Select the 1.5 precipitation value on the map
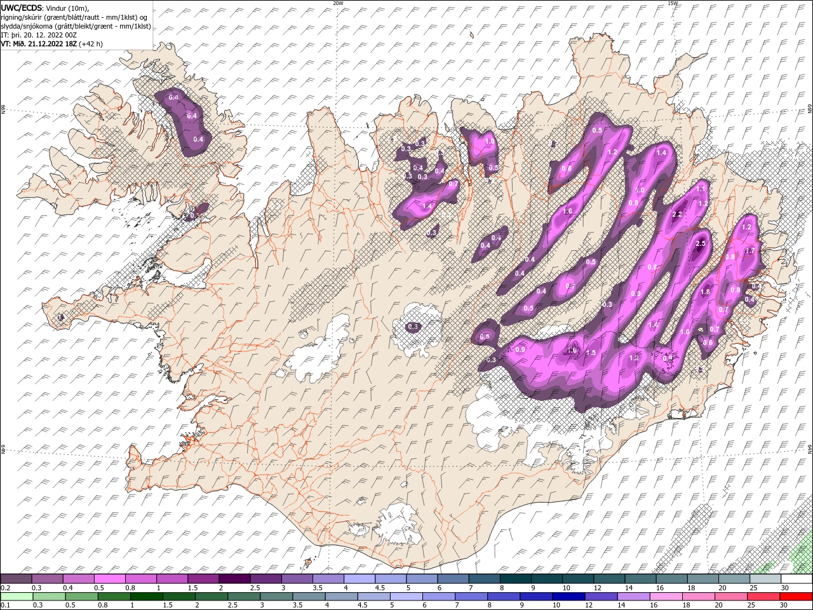813x610 pixels. coord(591,353)
